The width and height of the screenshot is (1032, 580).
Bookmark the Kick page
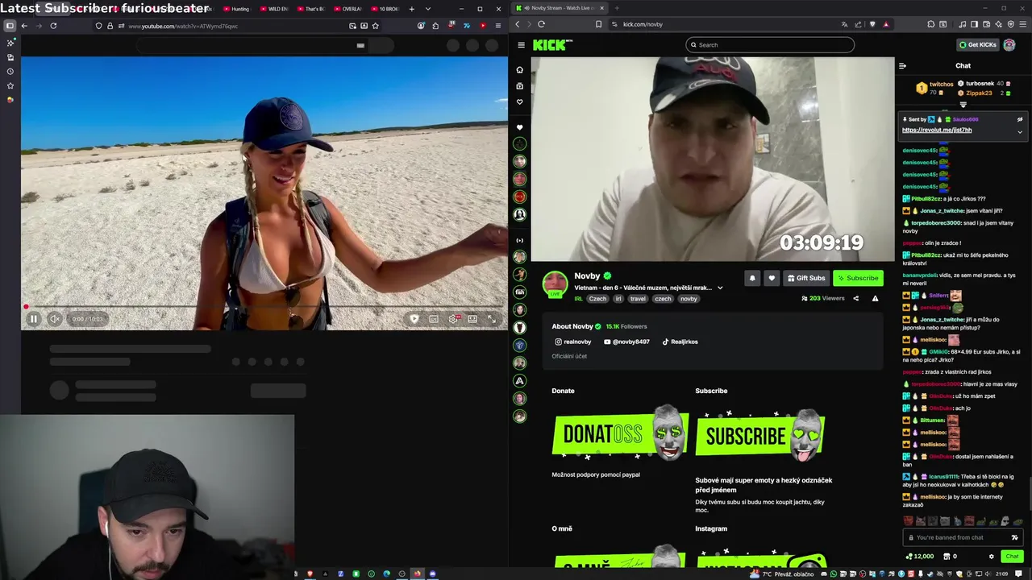pyautogui.click(x=598, y=24)
